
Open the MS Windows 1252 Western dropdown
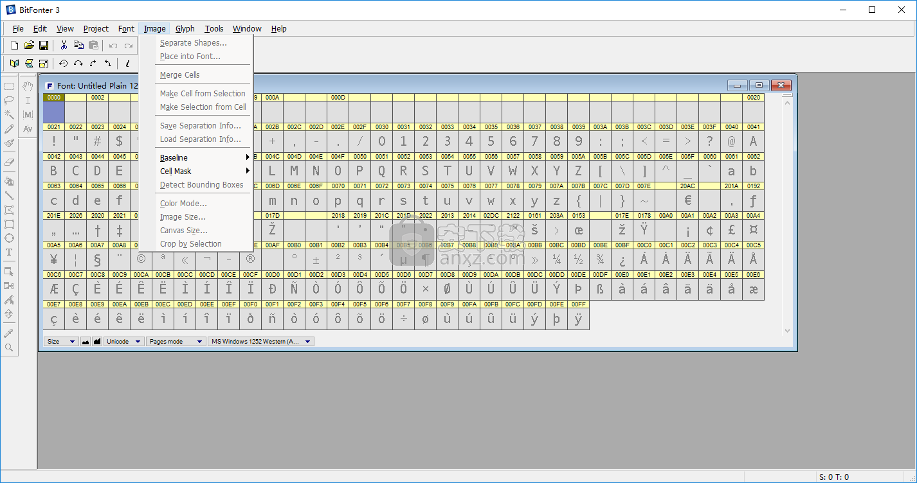(261, 342)
